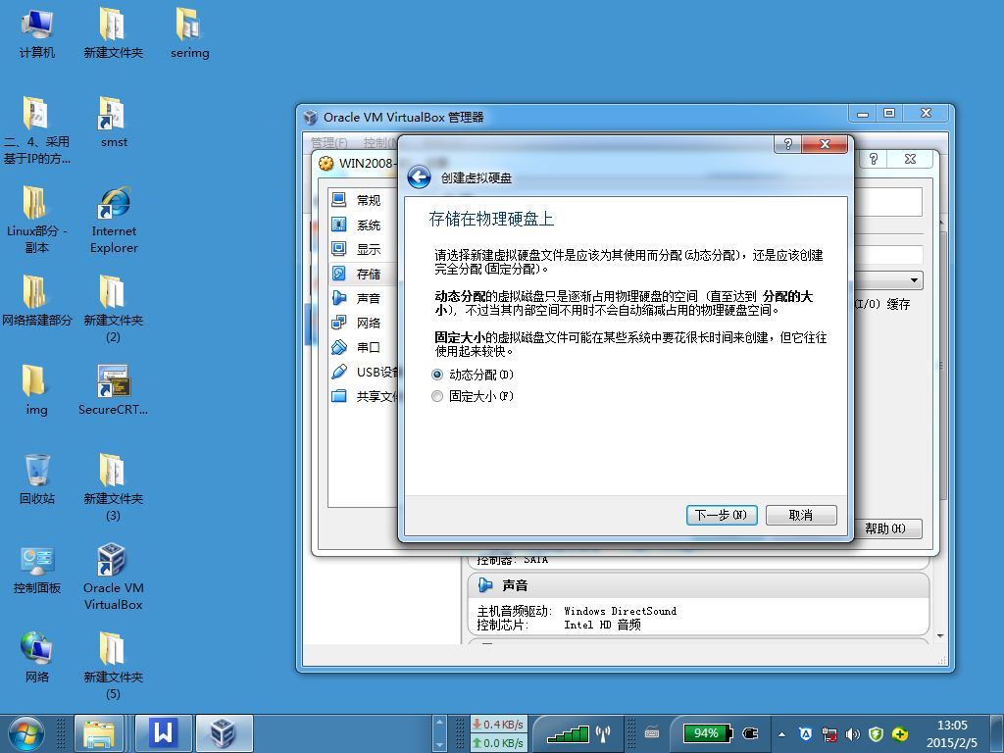Select the 网络 desktop icon
The image size is (1004, 753).
point(36,658)
